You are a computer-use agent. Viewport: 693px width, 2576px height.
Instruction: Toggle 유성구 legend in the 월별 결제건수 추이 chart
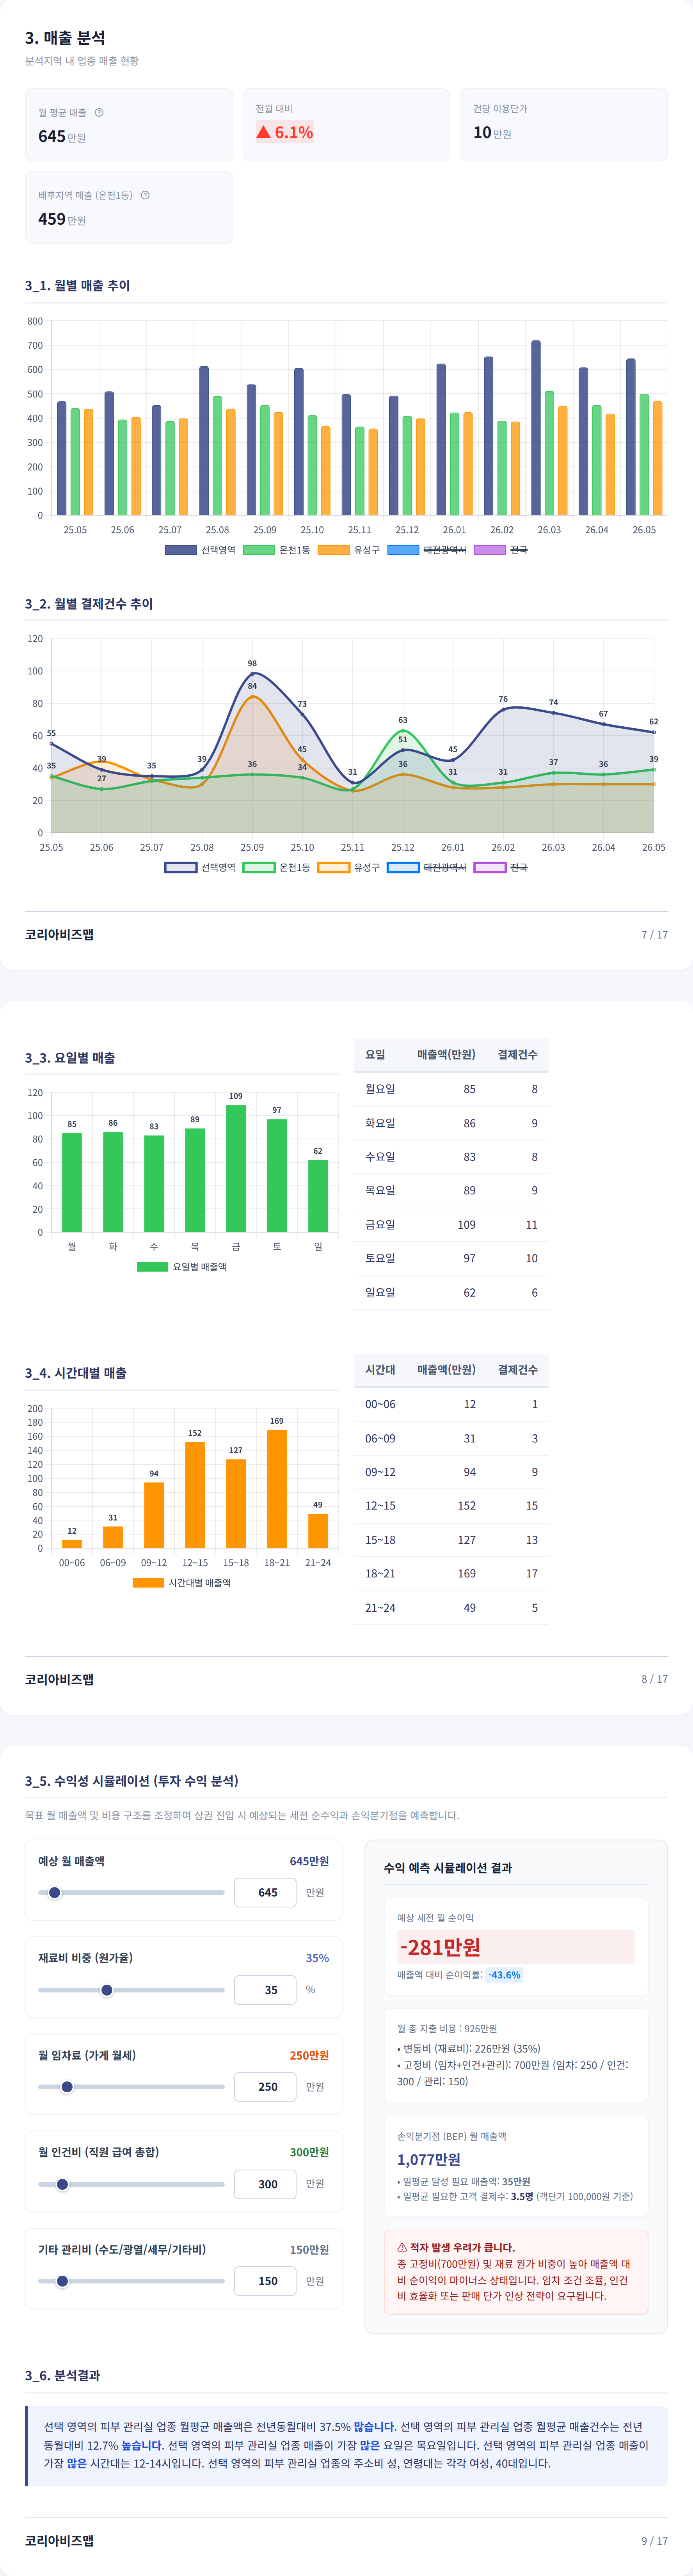[x=349, y=867]
